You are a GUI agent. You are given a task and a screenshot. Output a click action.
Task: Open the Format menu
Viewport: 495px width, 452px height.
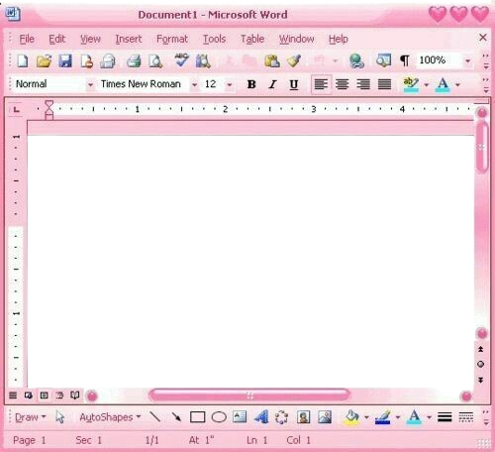click(172, 39)
